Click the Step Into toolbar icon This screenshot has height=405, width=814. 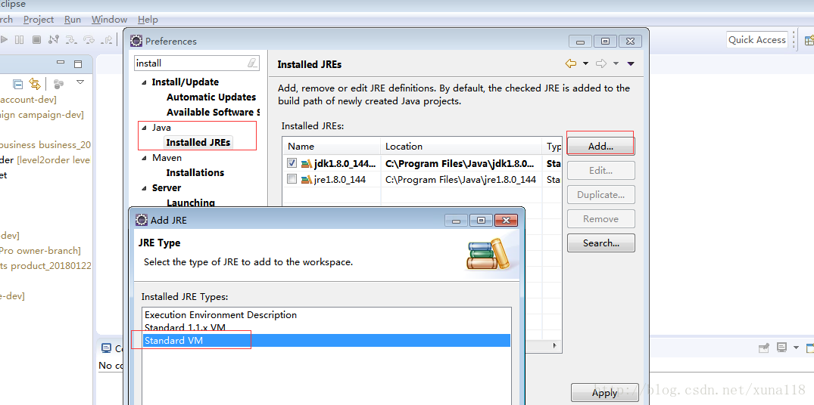[x=71, y=39]
